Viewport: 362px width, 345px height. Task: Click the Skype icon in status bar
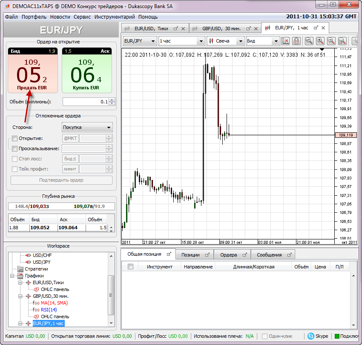coord(311,336)
